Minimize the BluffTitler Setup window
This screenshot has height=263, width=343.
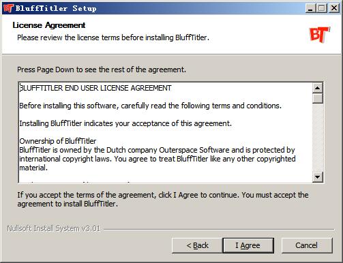[310, 8]
